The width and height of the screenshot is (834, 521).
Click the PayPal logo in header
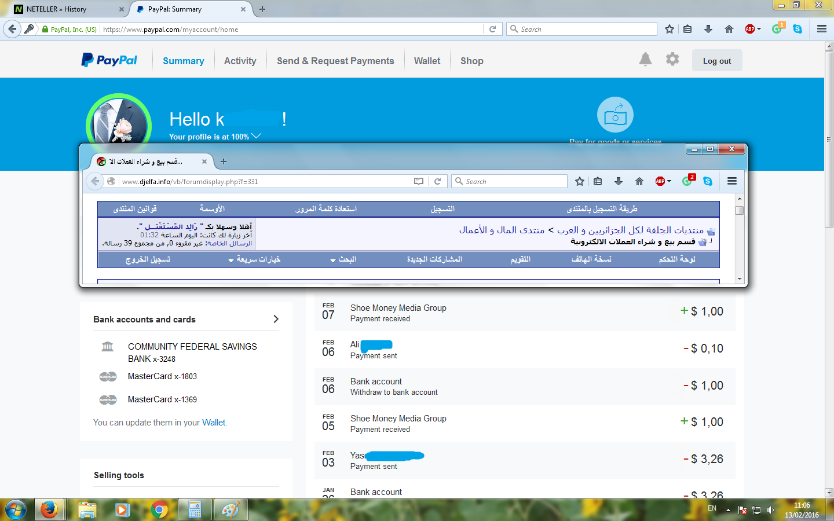click(109, 60)
